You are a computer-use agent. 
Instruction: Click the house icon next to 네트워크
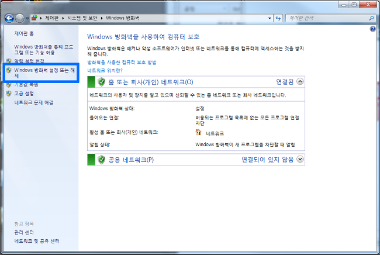pos(198,132)
